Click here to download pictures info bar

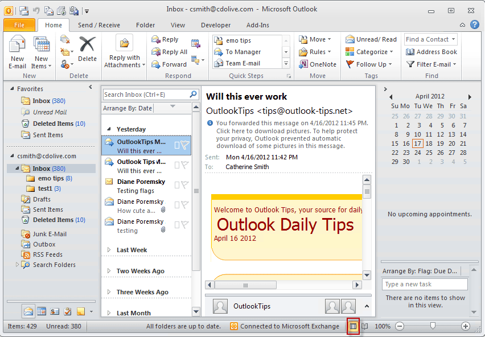click(x=287, y=134)
